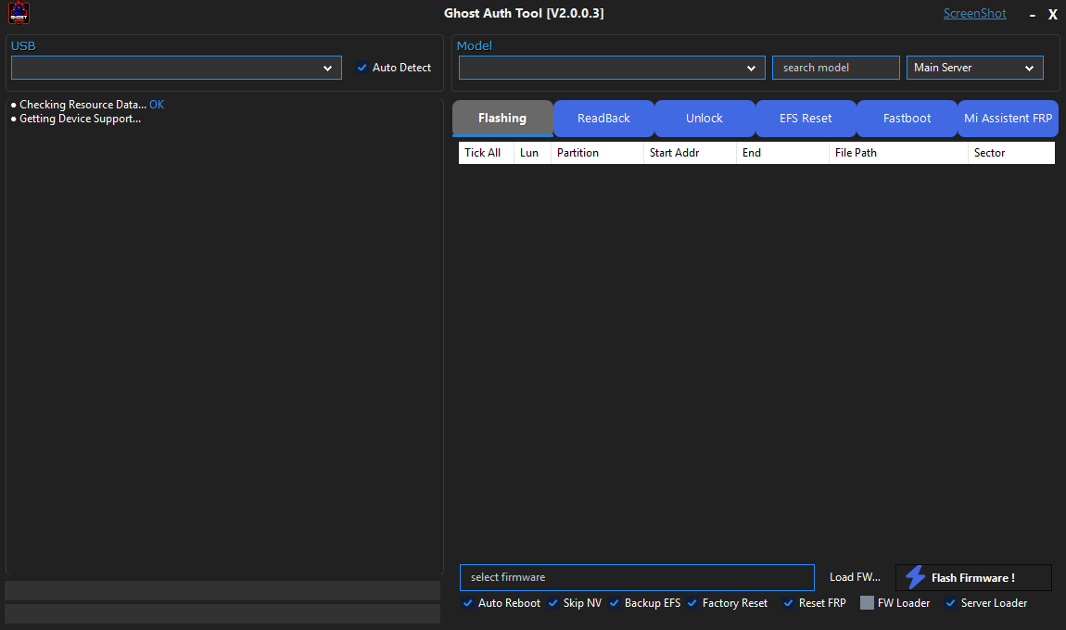Click the ScreenShot link
Viewport: 1066px width, 630px height.
tap(974, 14)
